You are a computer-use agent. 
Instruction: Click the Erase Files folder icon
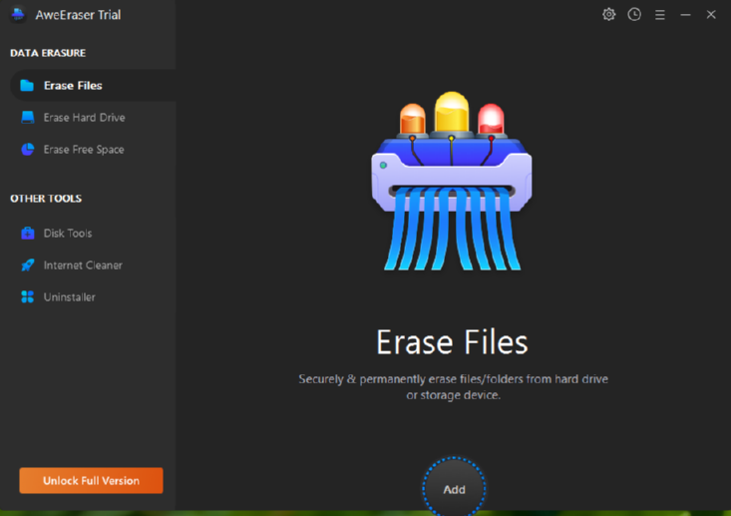[27, 86]
